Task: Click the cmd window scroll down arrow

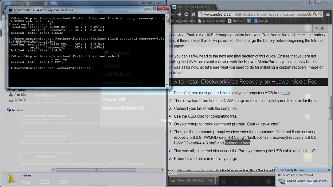Action: point(167,85)
